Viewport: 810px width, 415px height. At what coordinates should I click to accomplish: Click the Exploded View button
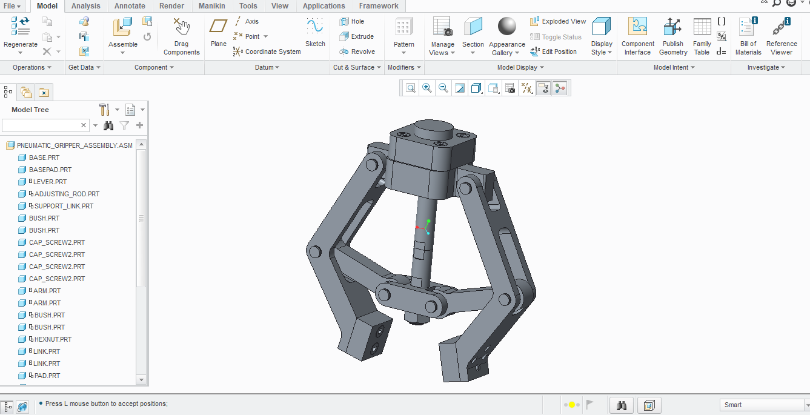558,21
